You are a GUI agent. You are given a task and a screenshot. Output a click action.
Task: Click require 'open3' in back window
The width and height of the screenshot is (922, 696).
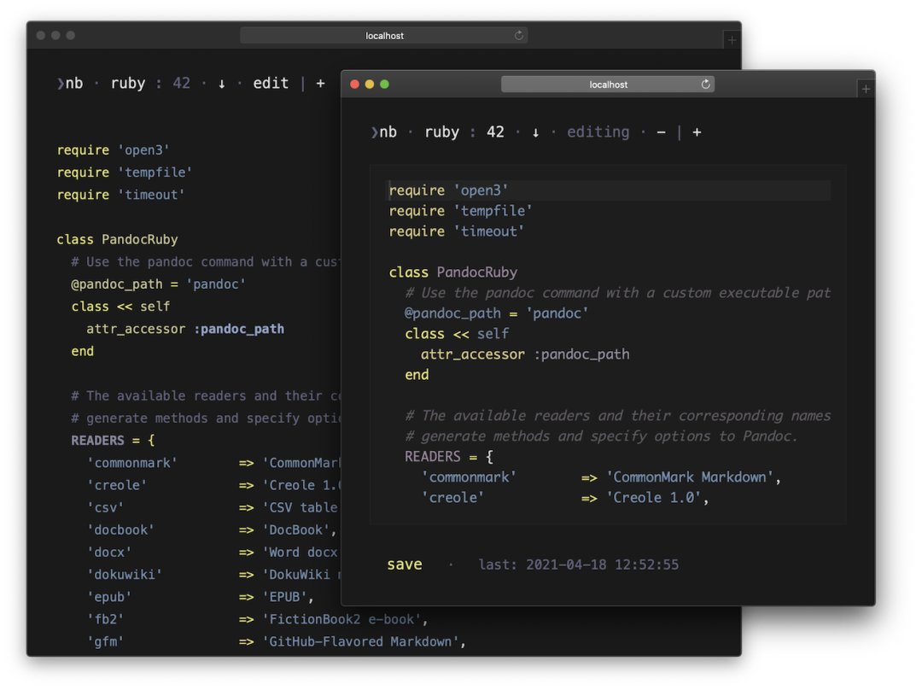pos(113,150)
